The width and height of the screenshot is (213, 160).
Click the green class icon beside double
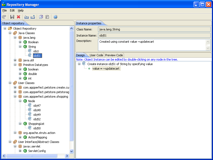pos(25,74)
